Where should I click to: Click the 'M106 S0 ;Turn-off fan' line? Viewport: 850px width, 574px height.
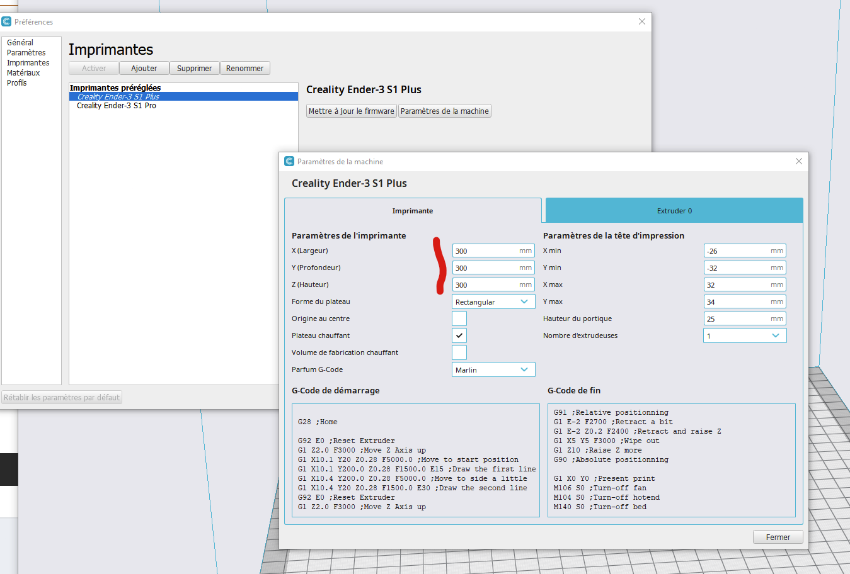pos(600,488)
